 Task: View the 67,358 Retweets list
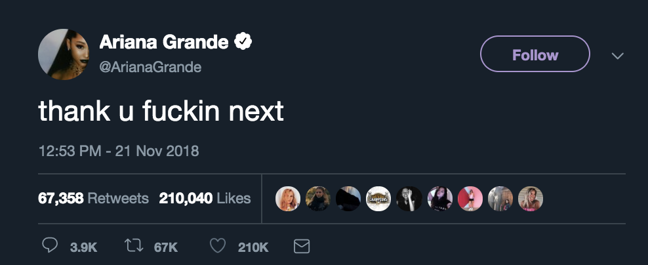(93, 198)
